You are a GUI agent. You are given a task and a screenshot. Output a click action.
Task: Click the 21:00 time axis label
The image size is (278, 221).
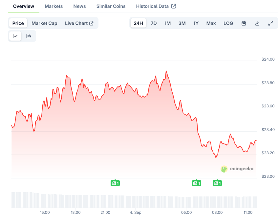[x=105, y=212]
